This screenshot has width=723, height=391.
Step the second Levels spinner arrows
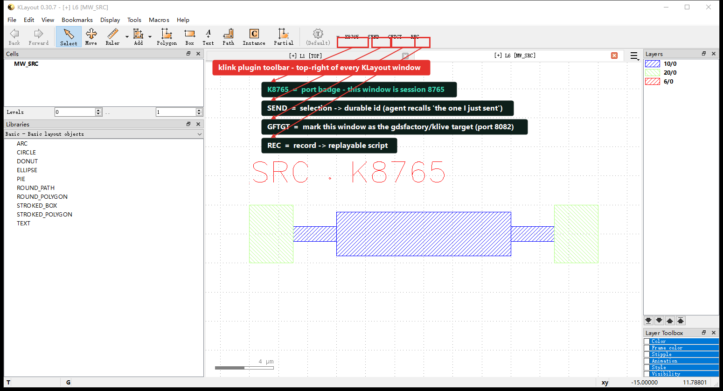click(199, 112)
